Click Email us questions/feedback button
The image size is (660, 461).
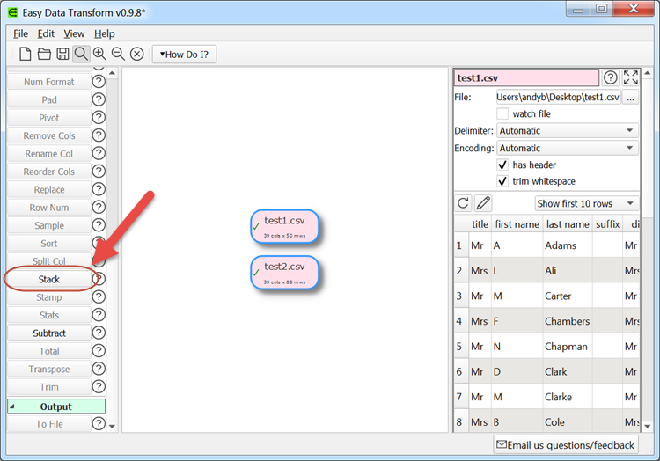tap(565, 445)
